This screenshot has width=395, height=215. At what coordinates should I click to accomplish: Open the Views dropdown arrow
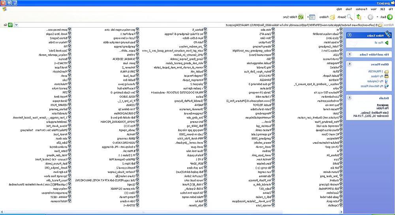[x=308, y=17]
